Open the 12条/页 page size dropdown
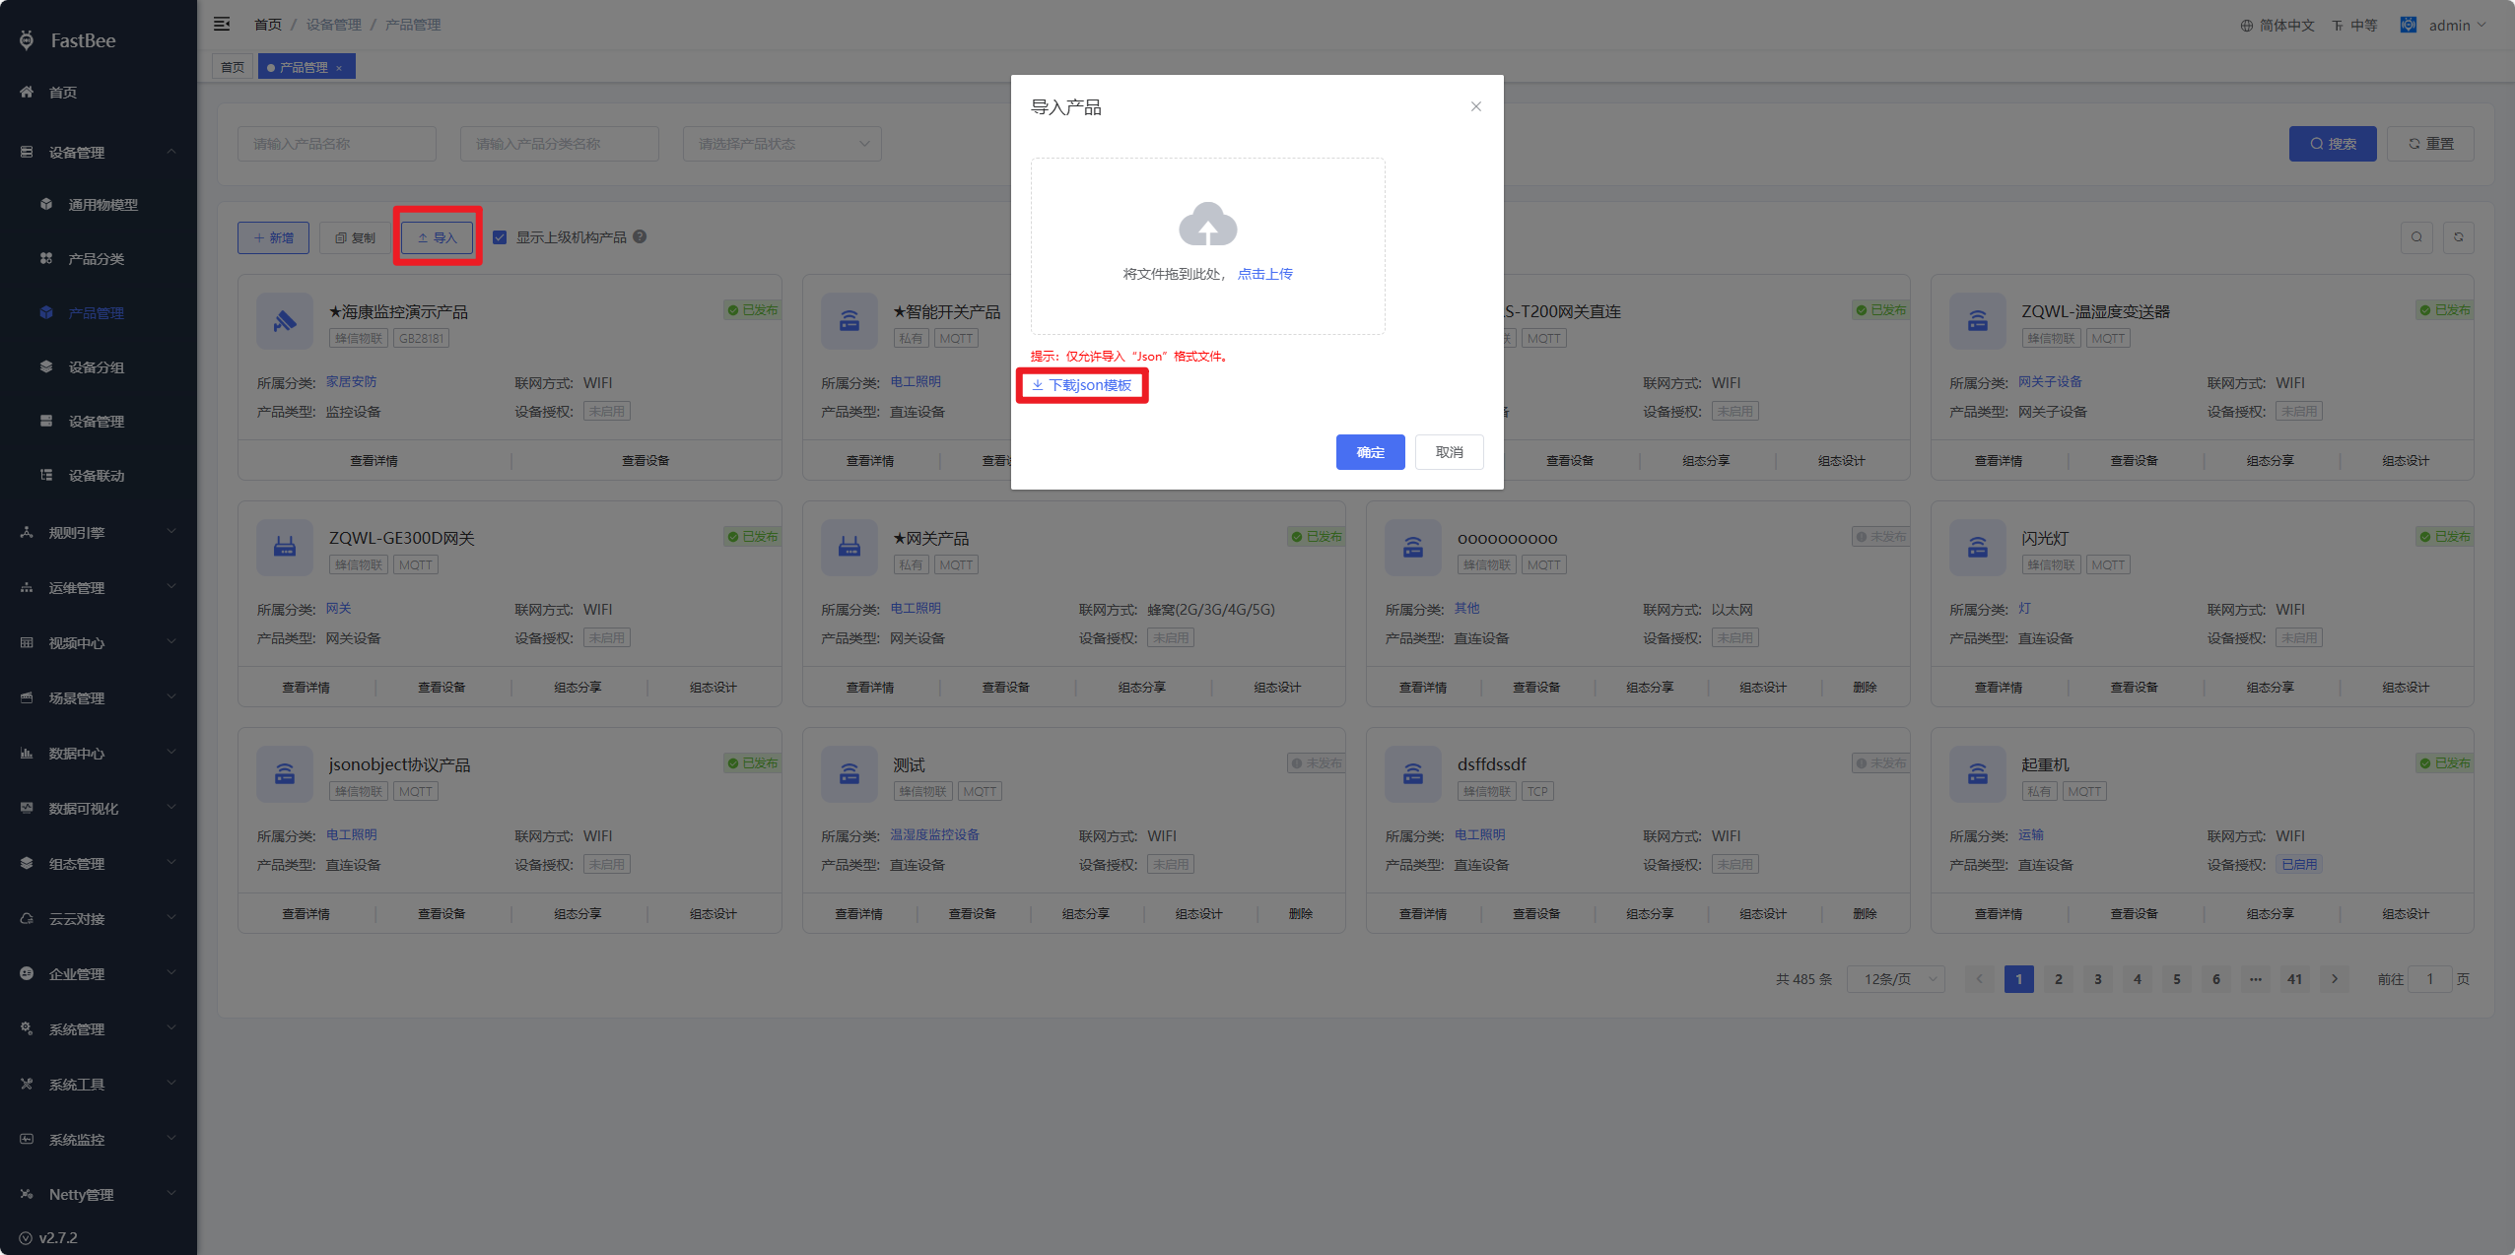The image size is (2515, 1255). [x=1896, y=979]
